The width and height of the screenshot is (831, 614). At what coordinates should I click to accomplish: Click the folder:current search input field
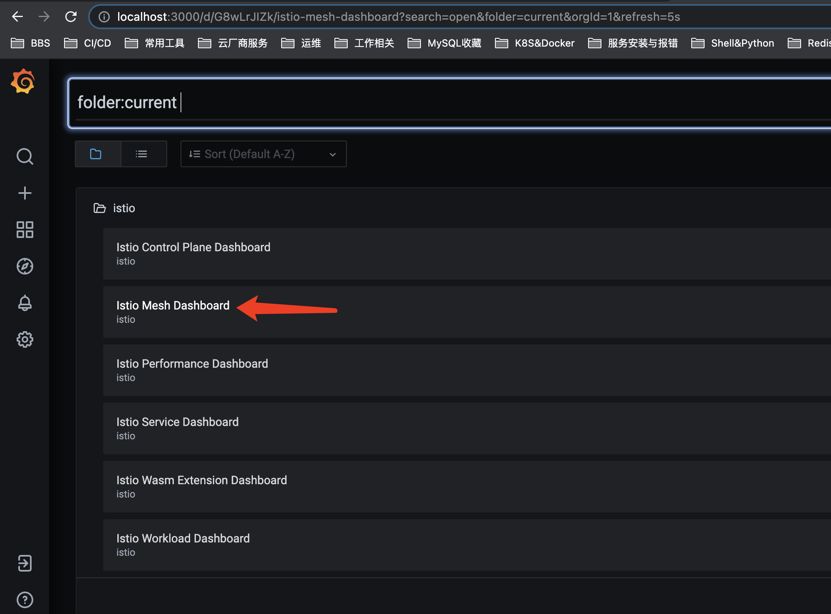click(x=416, y=103)
